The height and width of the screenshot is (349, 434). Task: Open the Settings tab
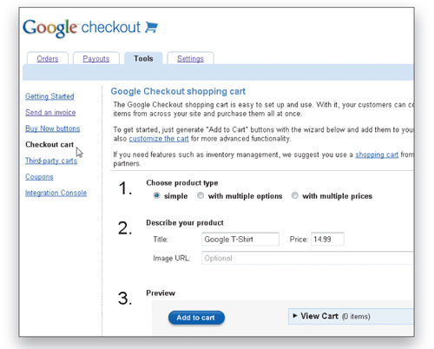(190, 58)
